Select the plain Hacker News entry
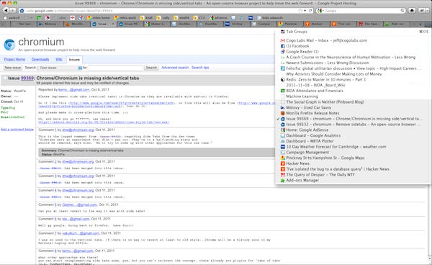 [x=353, y=163]
